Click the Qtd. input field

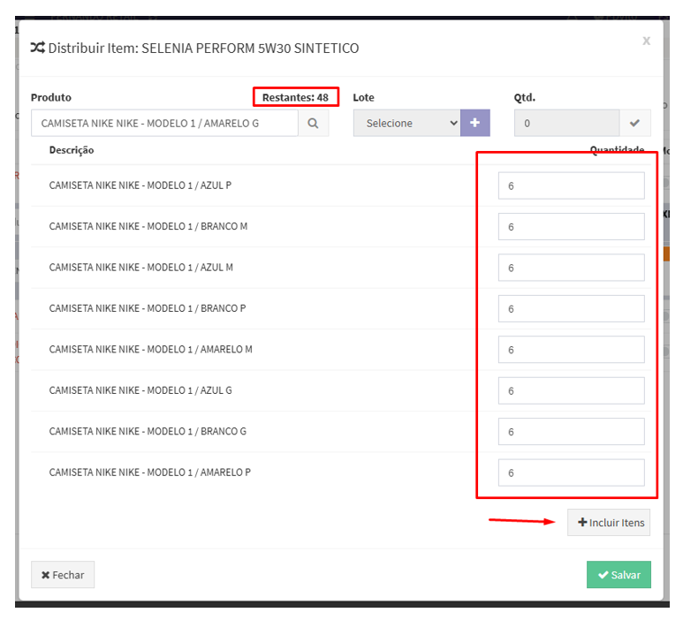566,124
